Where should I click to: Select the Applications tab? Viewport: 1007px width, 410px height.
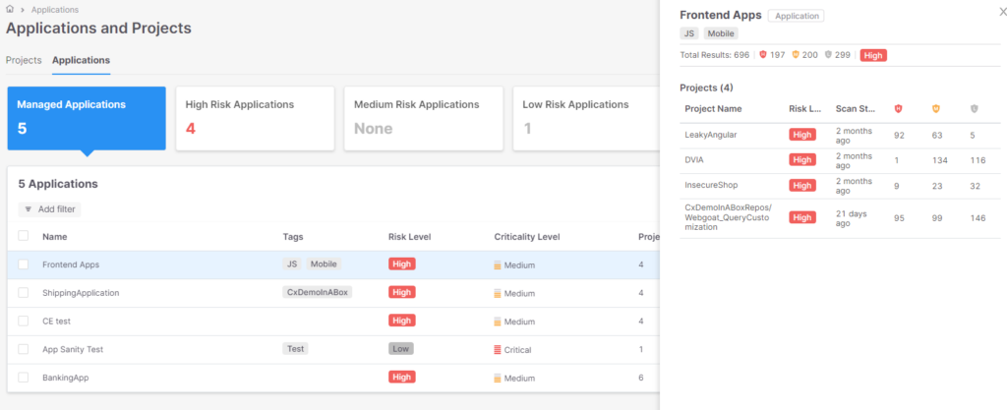[x=81, y=60]
